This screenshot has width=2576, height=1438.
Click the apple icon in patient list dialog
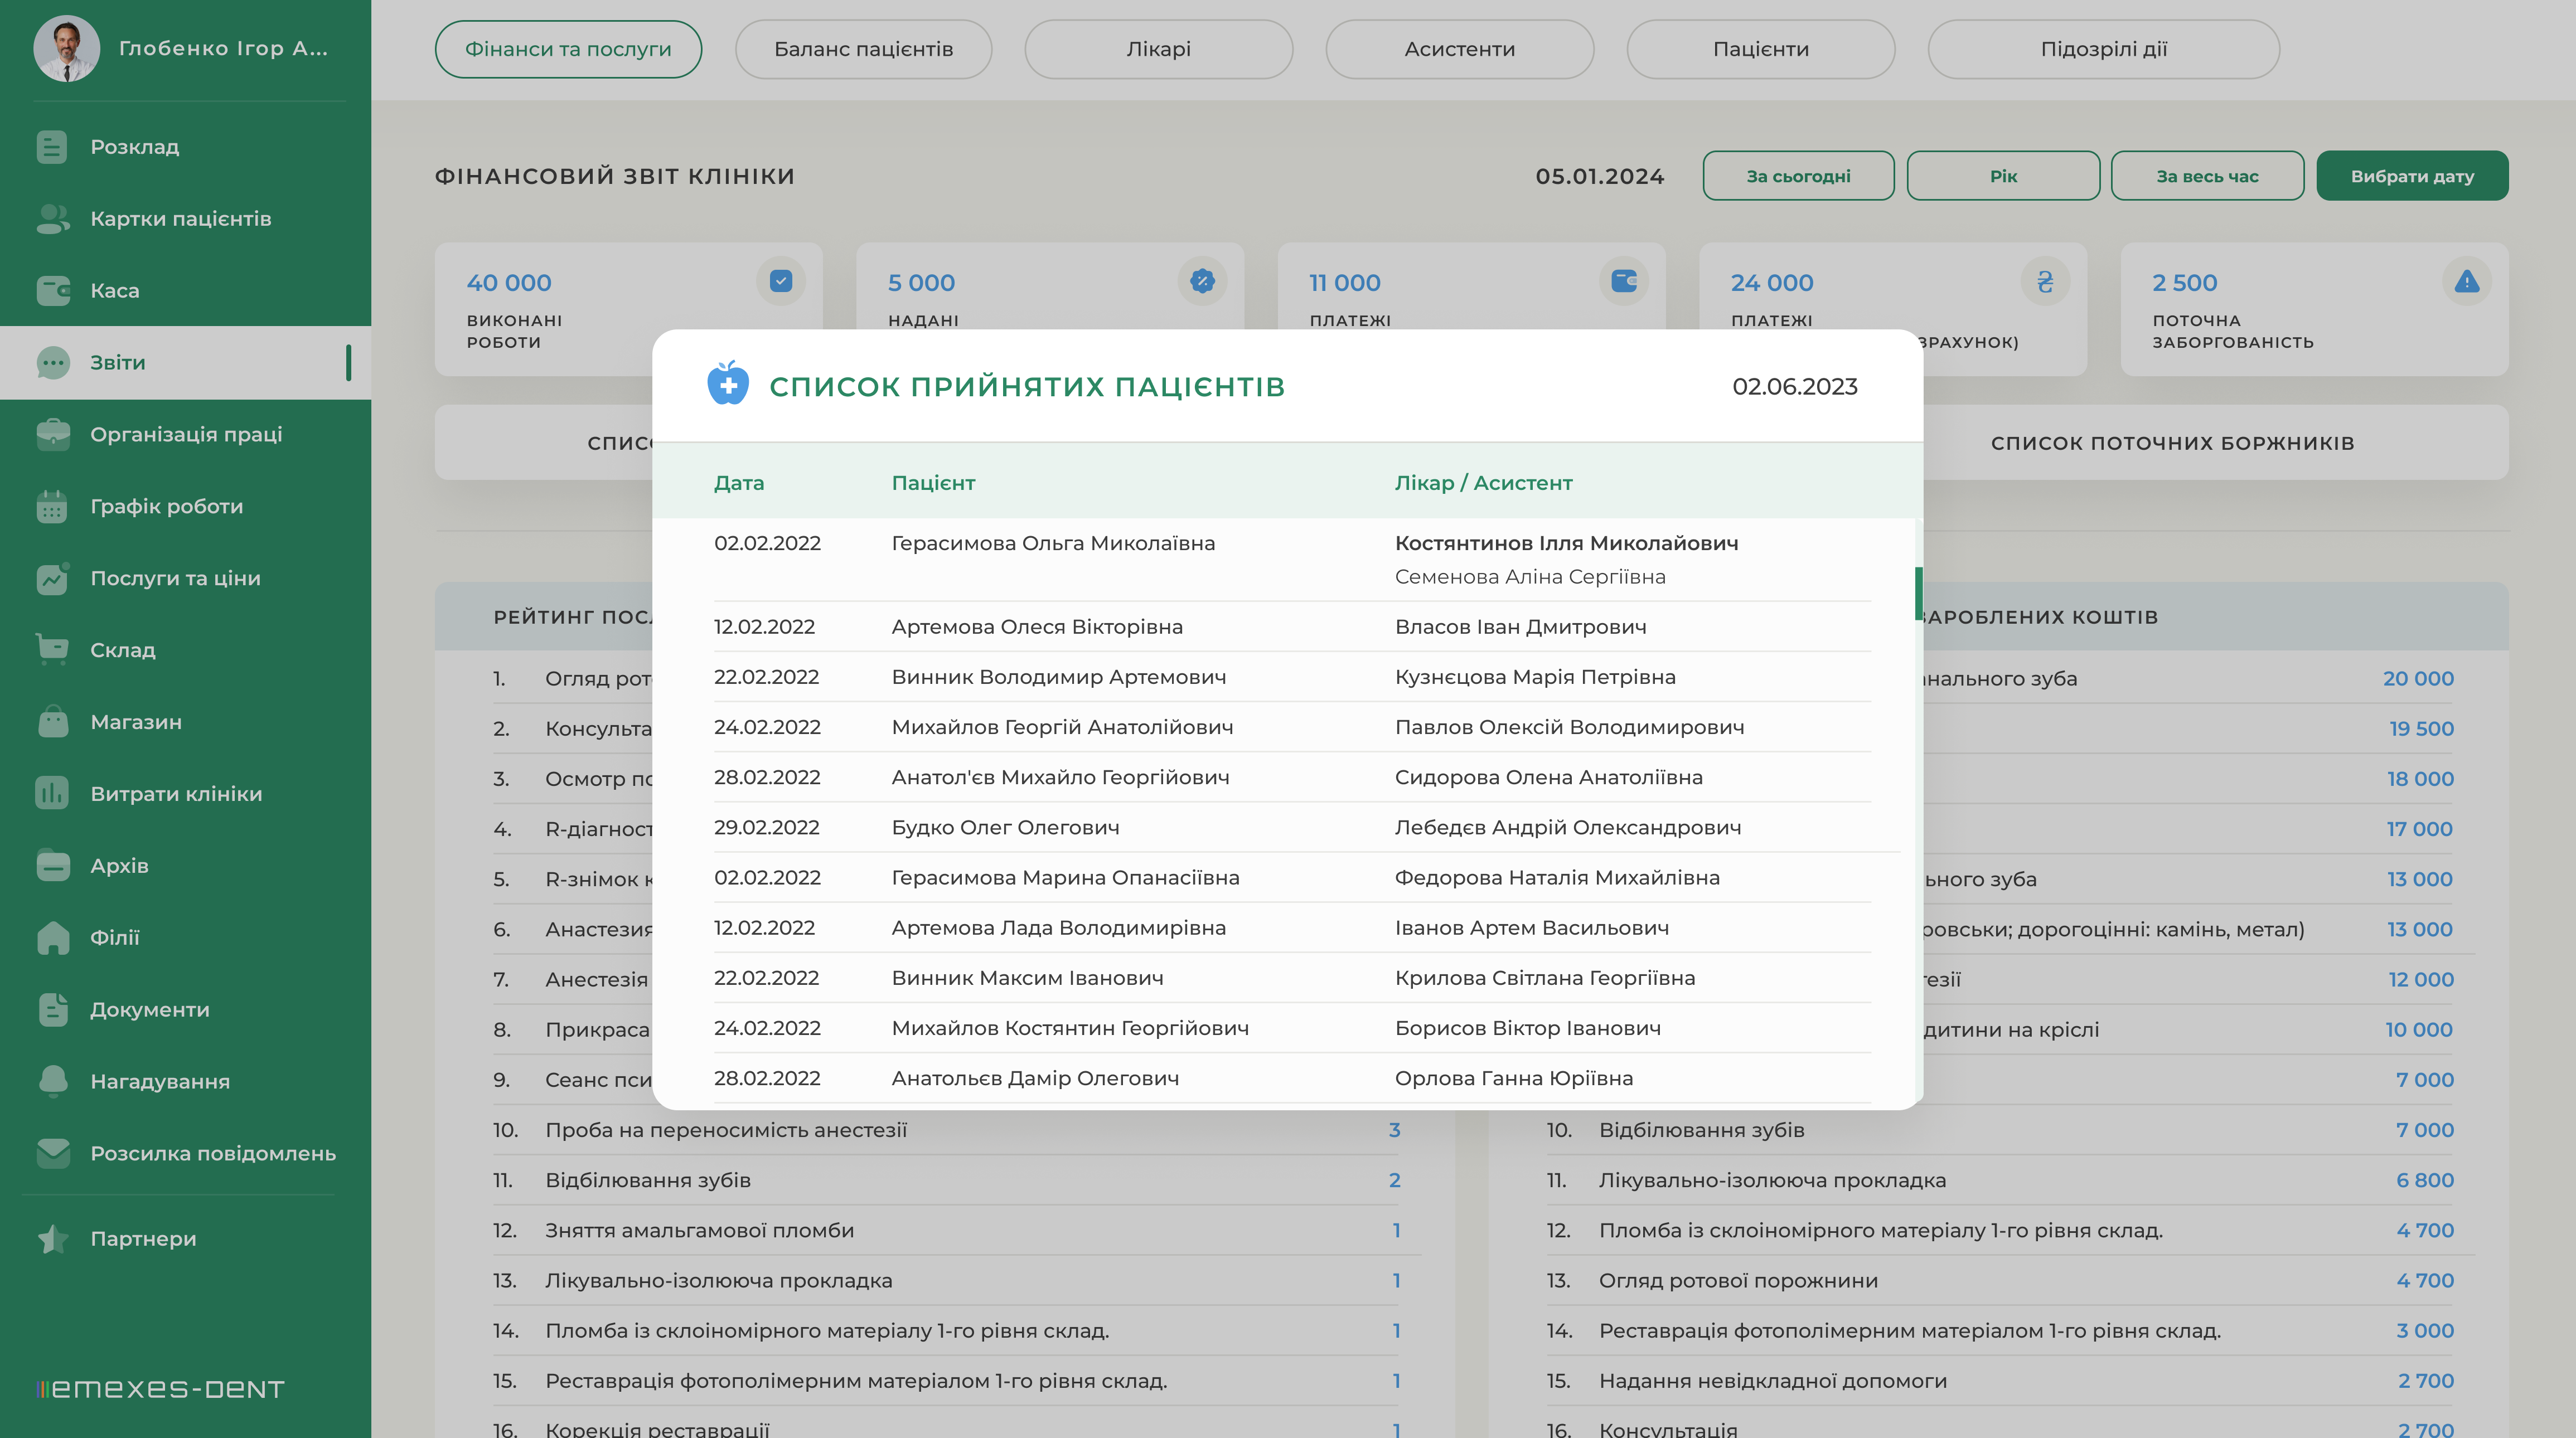click(728, 383)
